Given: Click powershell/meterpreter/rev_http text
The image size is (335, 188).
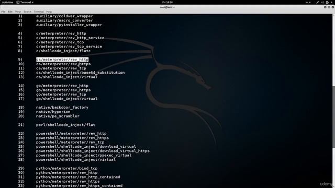Looking at the screenshot, I should click(71, 134).
